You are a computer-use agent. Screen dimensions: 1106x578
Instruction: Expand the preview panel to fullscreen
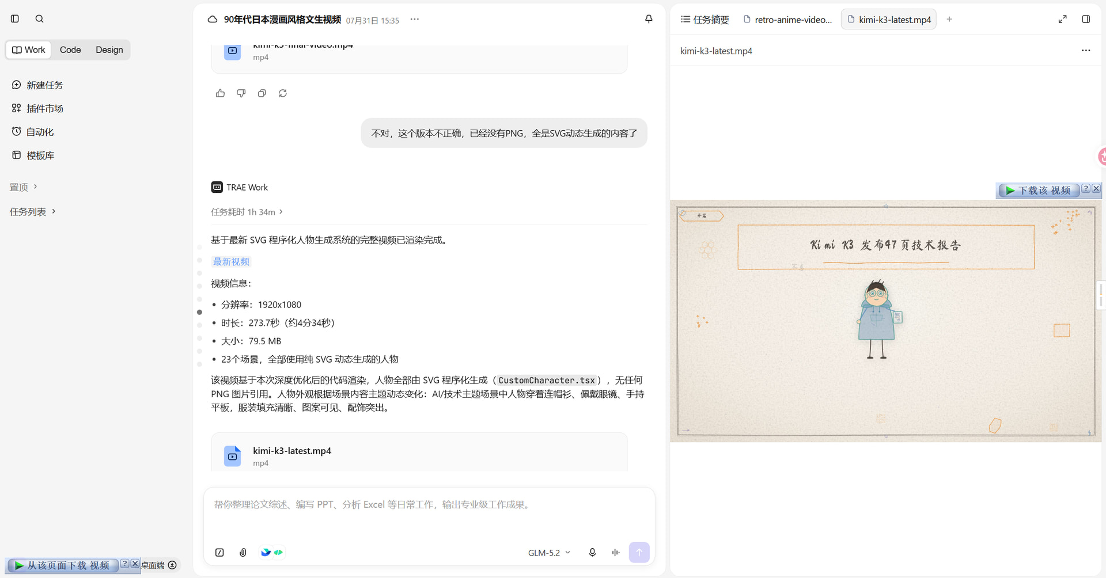point(1063,19)
